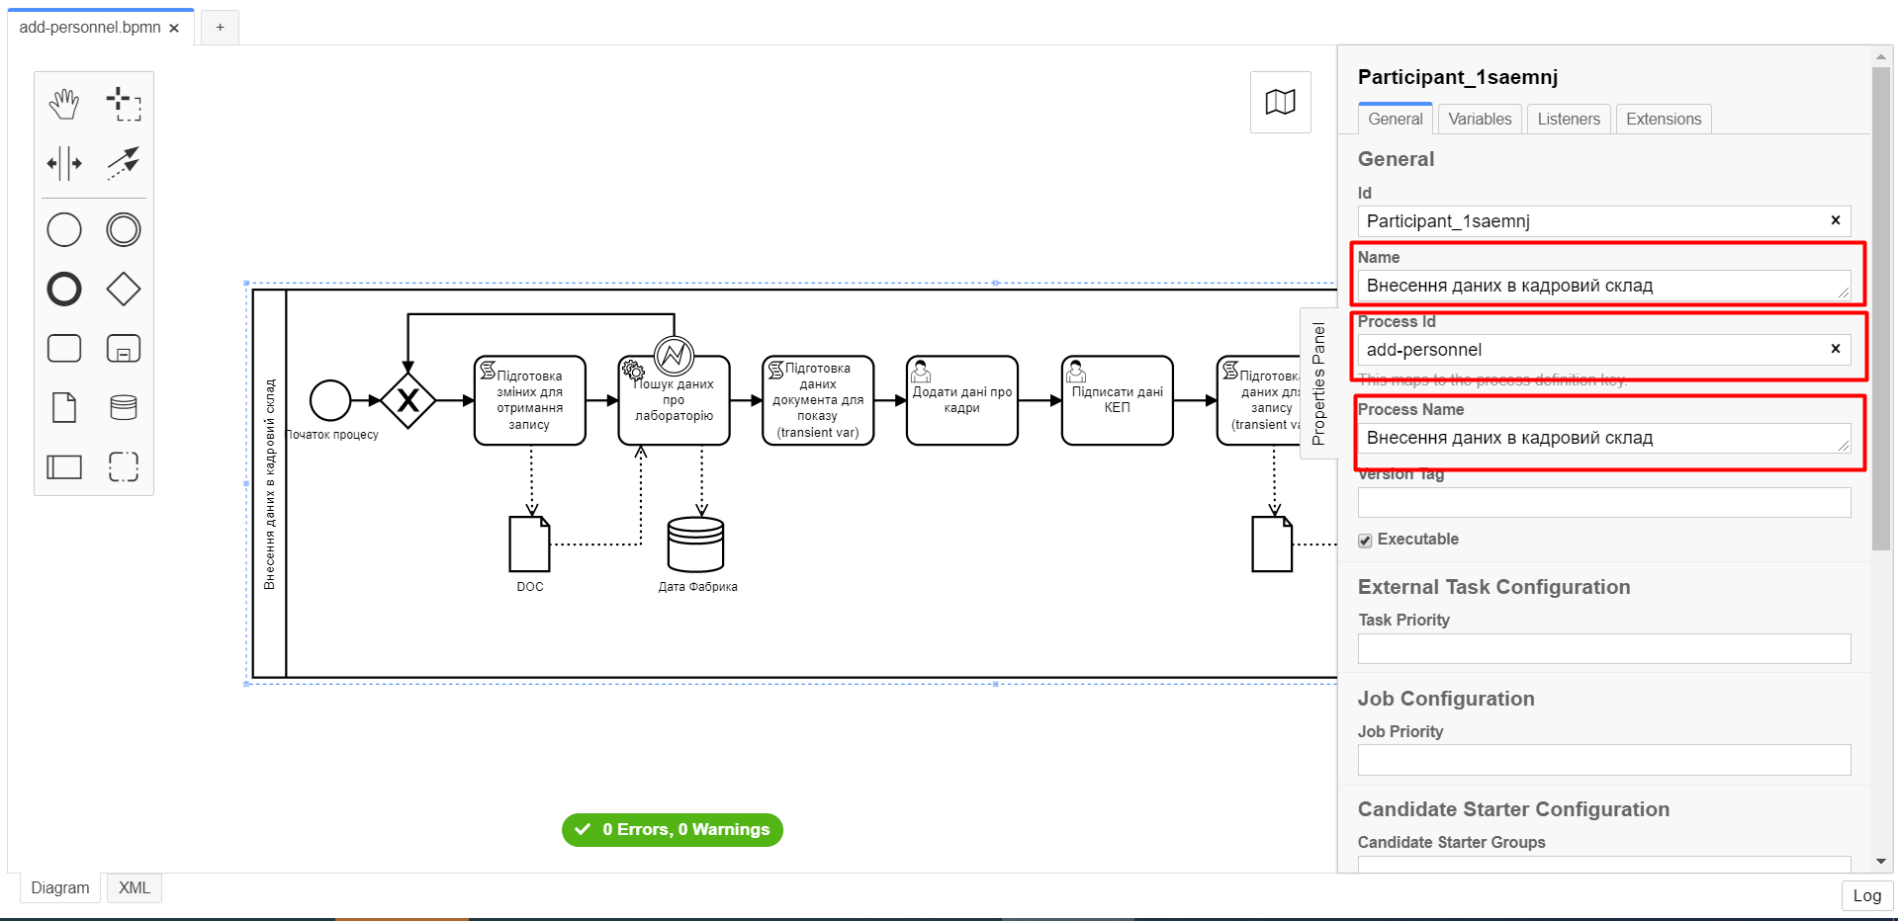
Task: Select the Hand tool in palette
Action: [64, 104]
